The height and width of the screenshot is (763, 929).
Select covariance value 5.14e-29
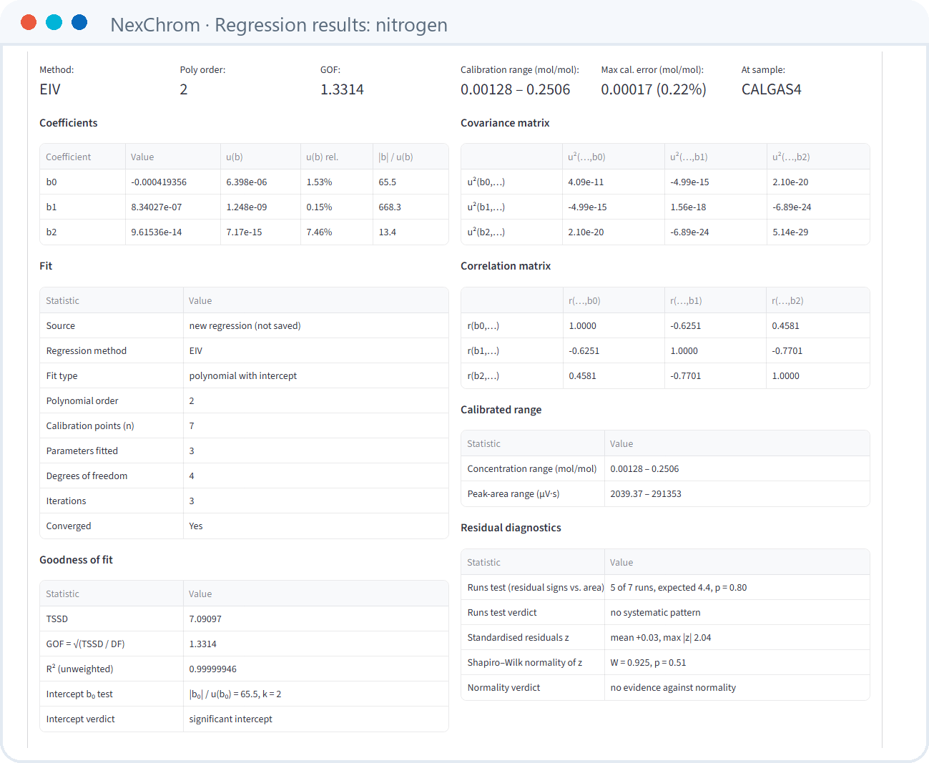click(790, 232)
